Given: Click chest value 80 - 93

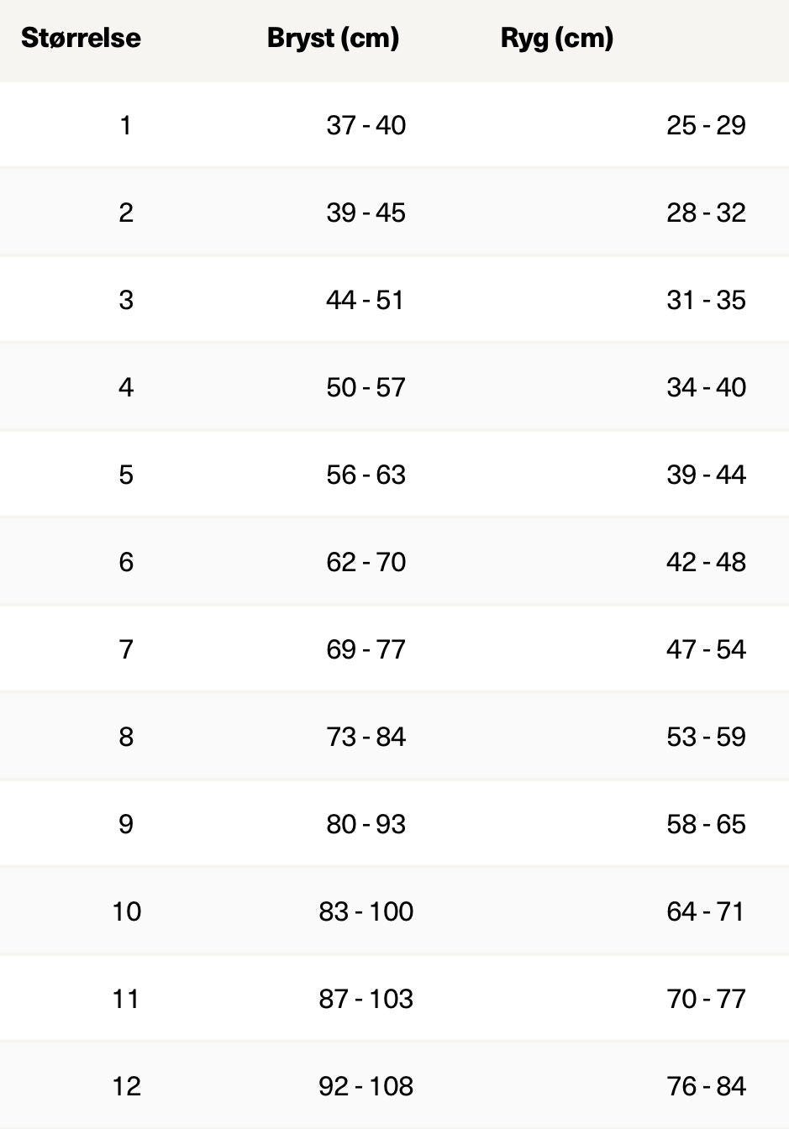Looking at the screenshot, I should pos(366,824).
